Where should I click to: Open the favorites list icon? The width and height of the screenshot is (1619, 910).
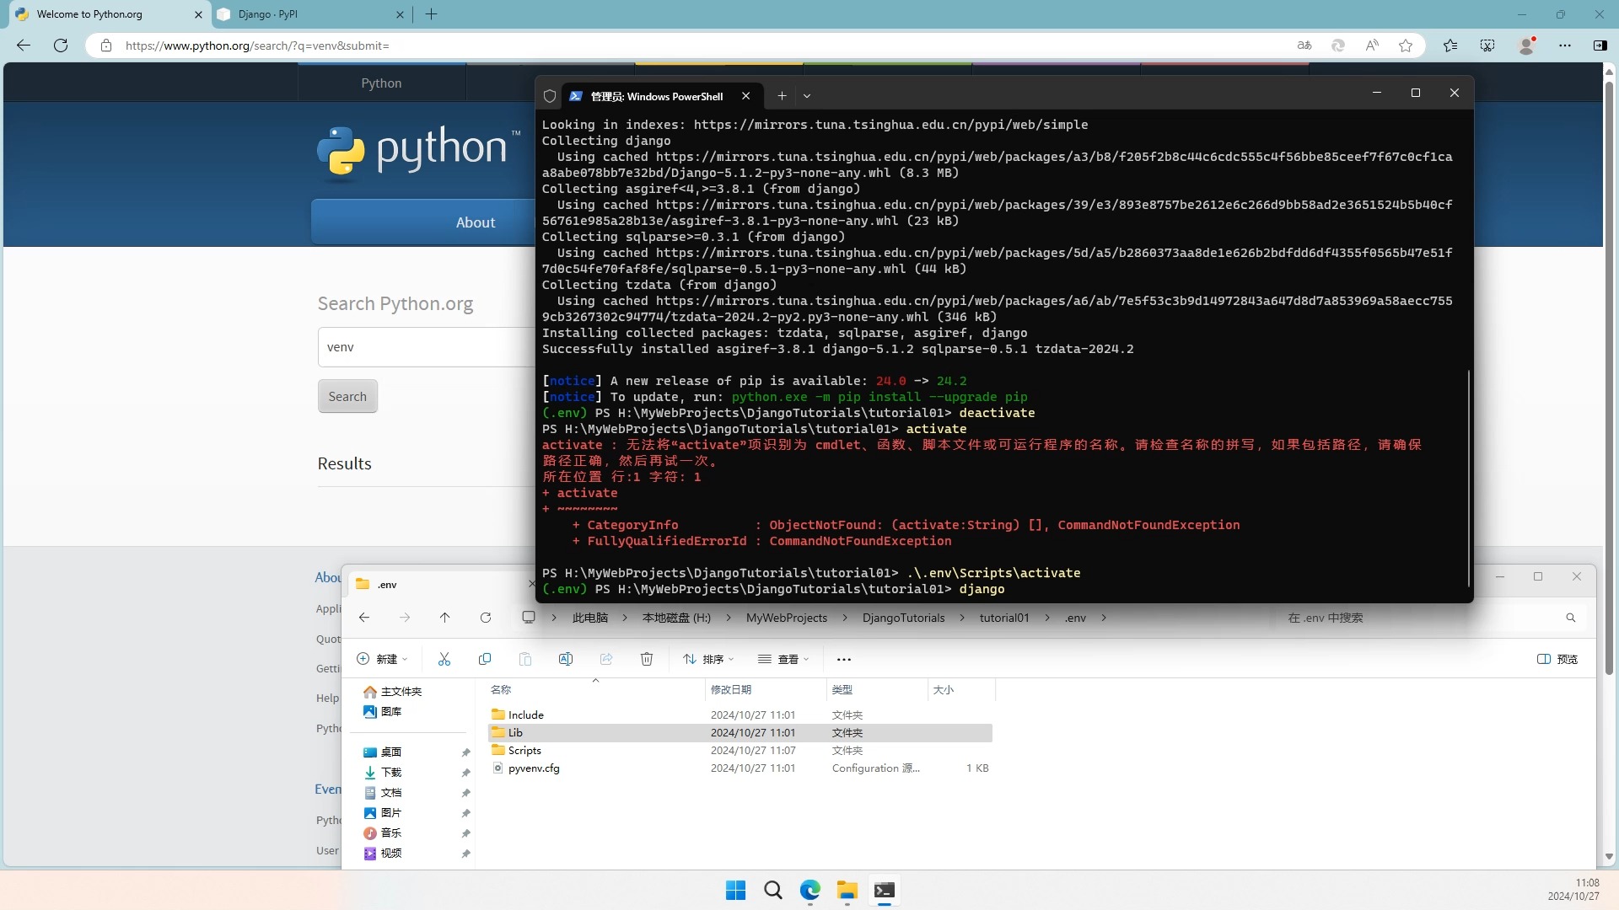(1450, 45)
